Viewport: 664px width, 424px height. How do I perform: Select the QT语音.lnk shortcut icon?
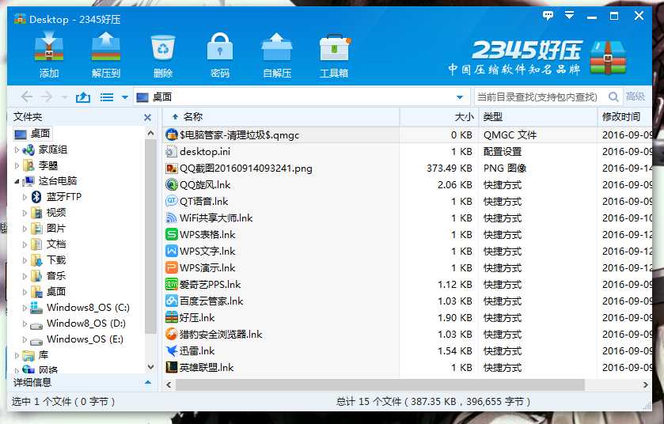[x=171, y=202]
